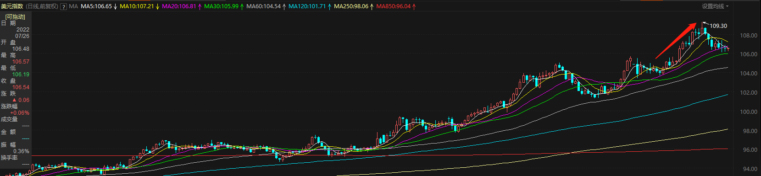This screenshot has height=176, width=761.
Task: Click the lowest price 106.19 value
Action: coord(21,75)
